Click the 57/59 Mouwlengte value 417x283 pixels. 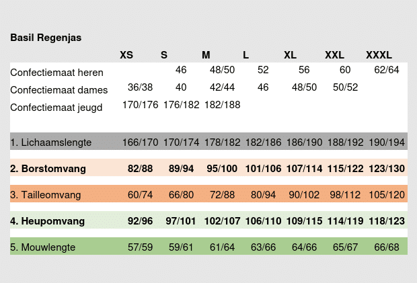140,247
